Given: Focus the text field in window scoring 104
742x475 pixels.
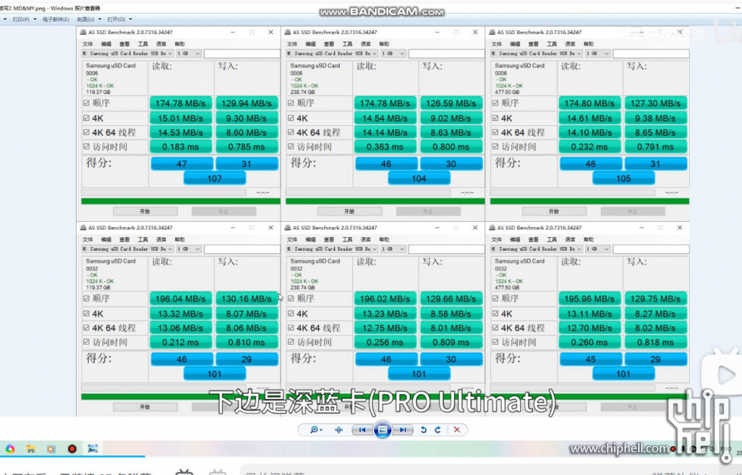Looking at the screenshot, I should [446, 54].
